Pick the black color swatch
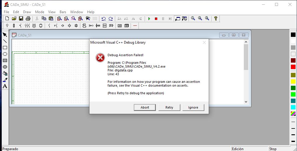 pyautogui.click(x=293, y=35)
